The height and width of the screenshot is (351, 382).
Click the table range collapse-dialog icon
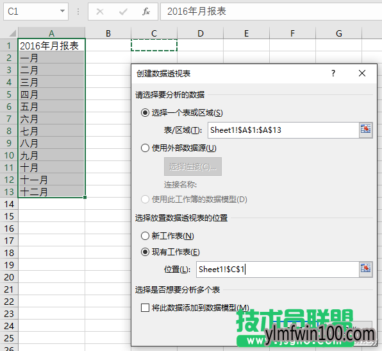tap(366, 130)
